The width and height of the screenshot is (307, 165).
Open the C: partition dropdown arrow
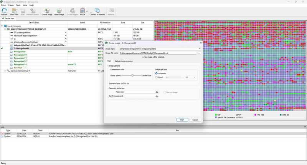coord(66,39)
